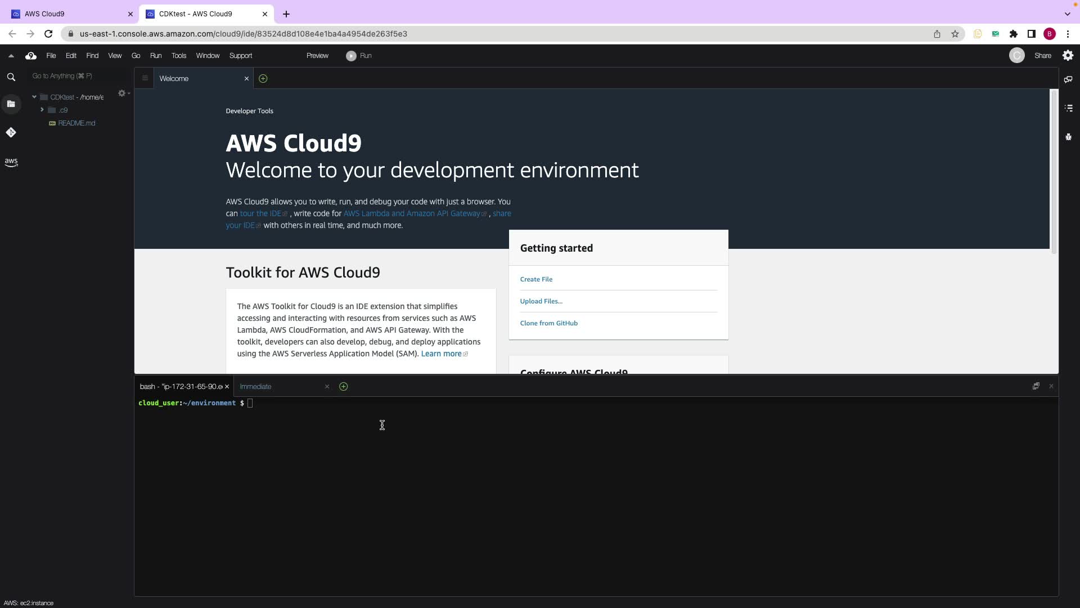Open the Search panel magnifier icon
This screenshot has height=608, width=1080.
click(11, 77)
